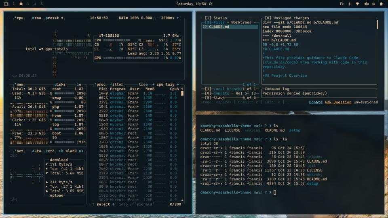This screenshot has height=218, width=388.
Task: Click the Ask Question link in lazygit
Action: click(338, 102)
